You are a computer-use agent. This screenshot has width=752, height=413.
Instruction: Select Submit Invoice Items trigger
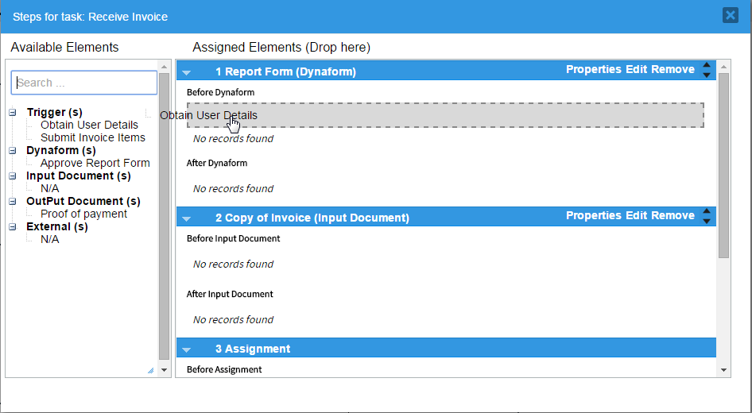93,137
